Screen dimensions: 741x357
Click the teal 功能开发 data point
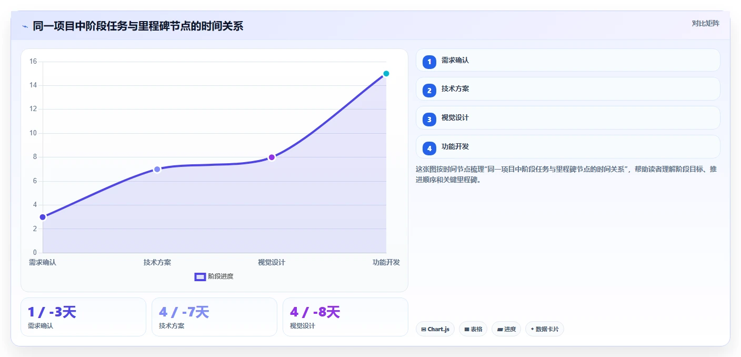coord(386,74)
